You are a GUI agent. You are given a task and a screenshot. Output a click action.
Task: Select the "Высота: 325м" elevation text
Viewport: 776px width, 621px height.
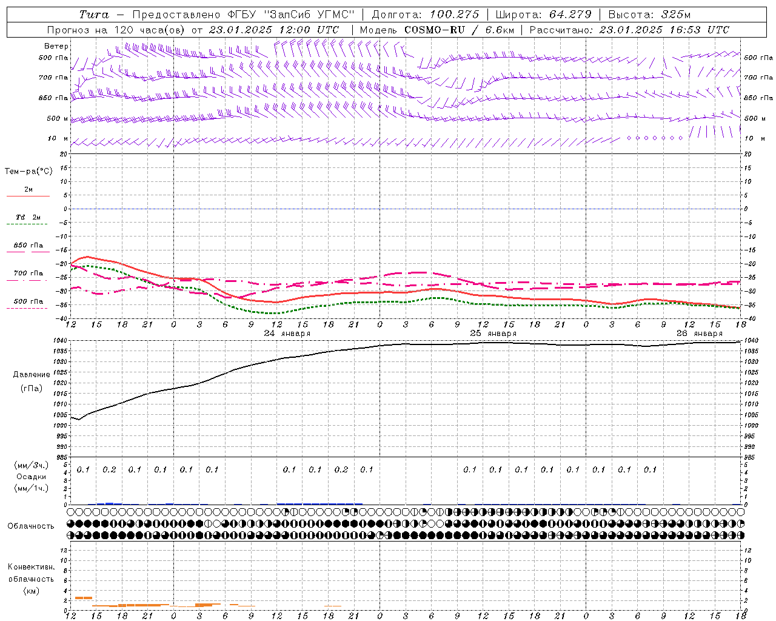(649, 15)
